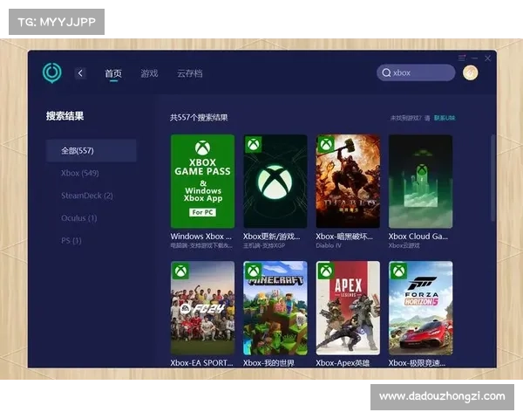Viewport: 523px width, 419px height.
Task: Click the 联系U妹 contact link
Action: [445, 118]
